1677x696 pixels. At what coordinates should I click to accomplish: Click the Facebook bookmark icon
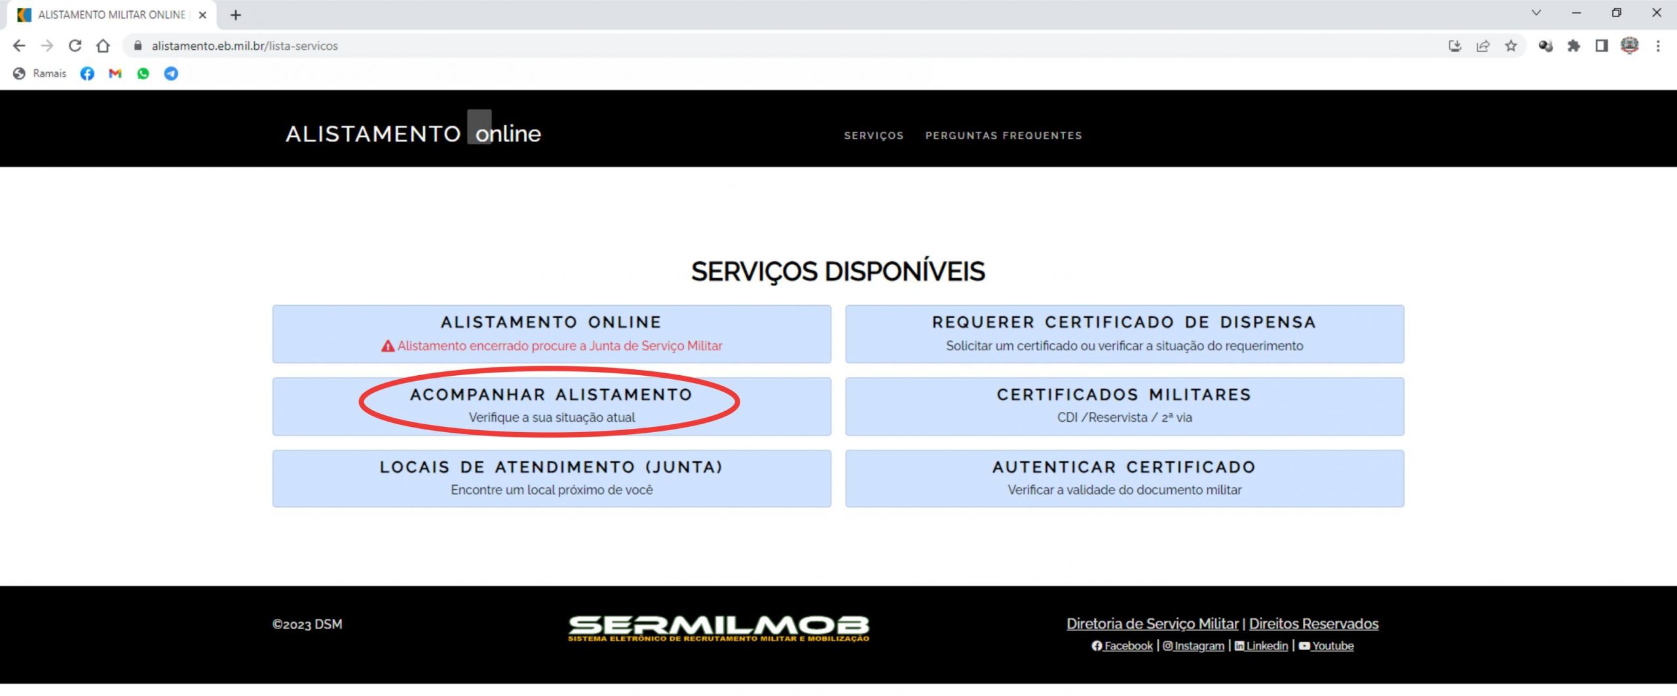click(87, 73)
